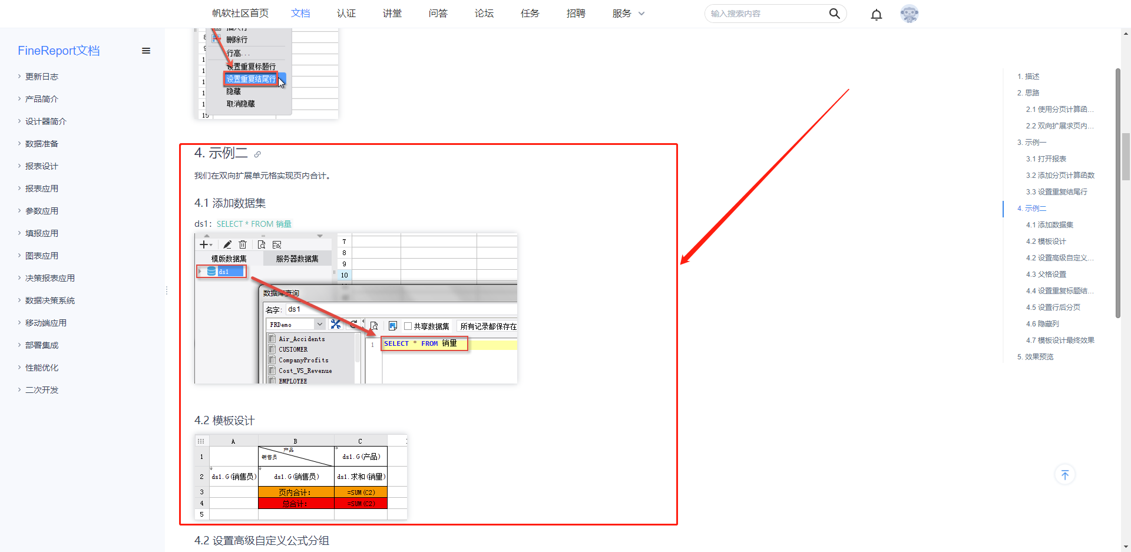Open 帆软社区首页 in the top navigation

pos(240,14)
